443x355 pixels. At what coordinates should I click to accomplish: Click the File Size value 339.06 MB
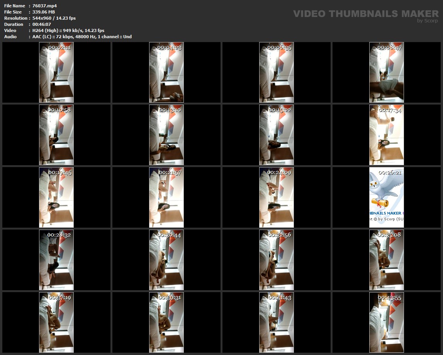[44, 12]
